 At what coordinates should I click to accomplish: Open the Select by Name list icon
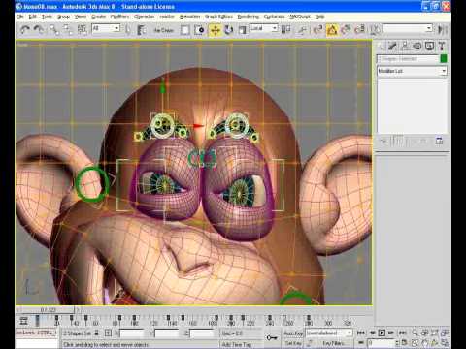pos(142,30)
